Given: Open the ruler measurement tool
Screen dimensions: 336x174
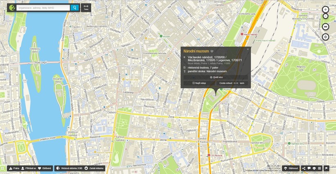Looking at the screenshot, I should click(x=326, y=27).
